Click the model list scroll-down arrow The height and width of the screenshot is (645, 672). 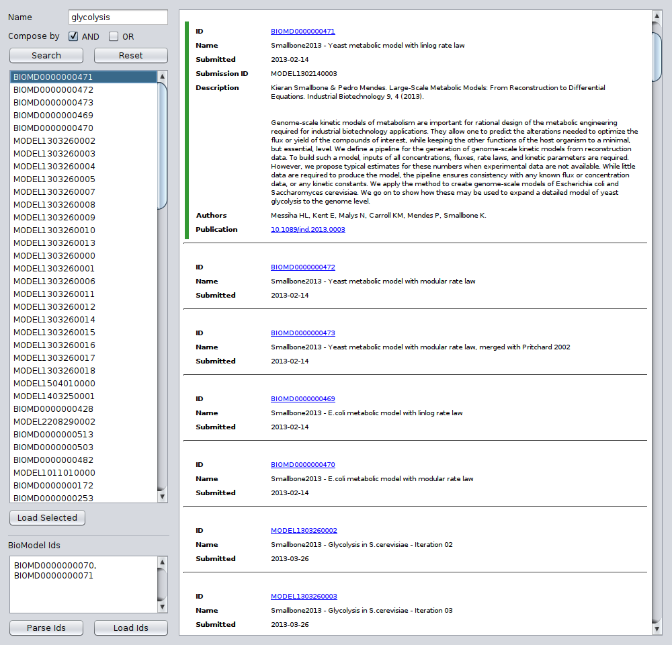[163, 497]
